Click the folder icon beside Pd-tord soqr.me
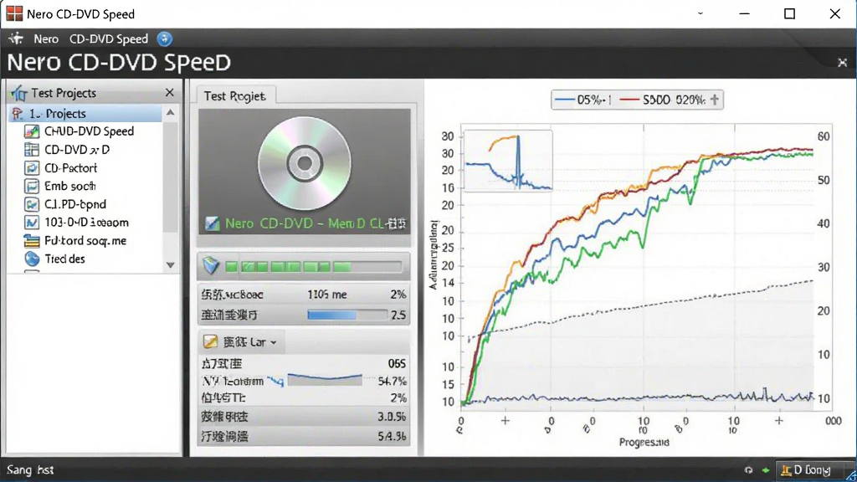Screen dimensions: 857x482 [32, 240]
